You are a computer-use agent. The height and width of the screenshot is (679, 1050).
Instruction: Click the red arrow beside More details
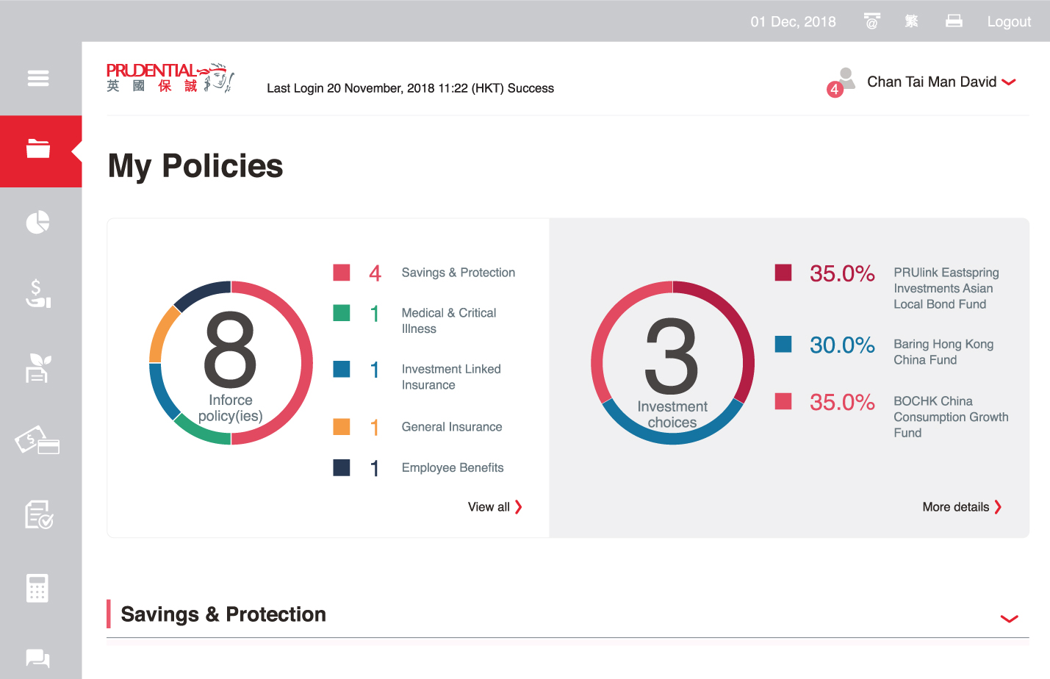point(998,507)
